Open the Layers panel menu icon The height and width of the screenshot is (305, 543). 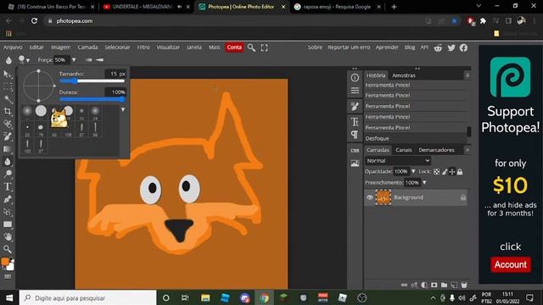(467, 150)
